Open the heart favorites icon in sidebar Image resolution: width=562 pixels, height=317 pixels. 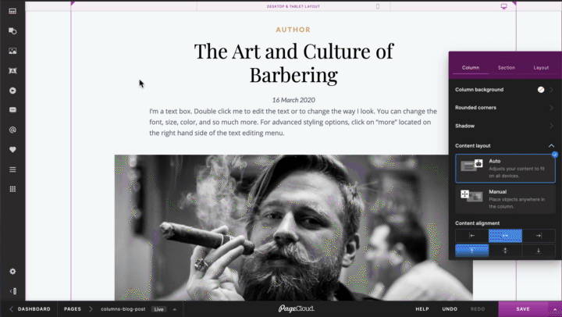pyautogui.click(x=12, y=150)
